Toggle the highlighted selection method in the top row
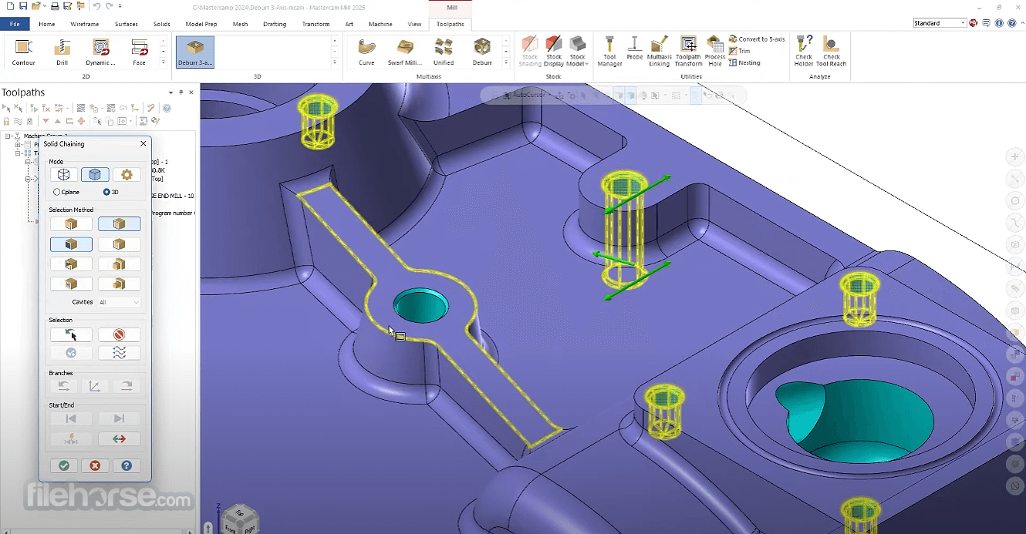The height and width of the screenshot is (534, 1026). click(119, 224)
